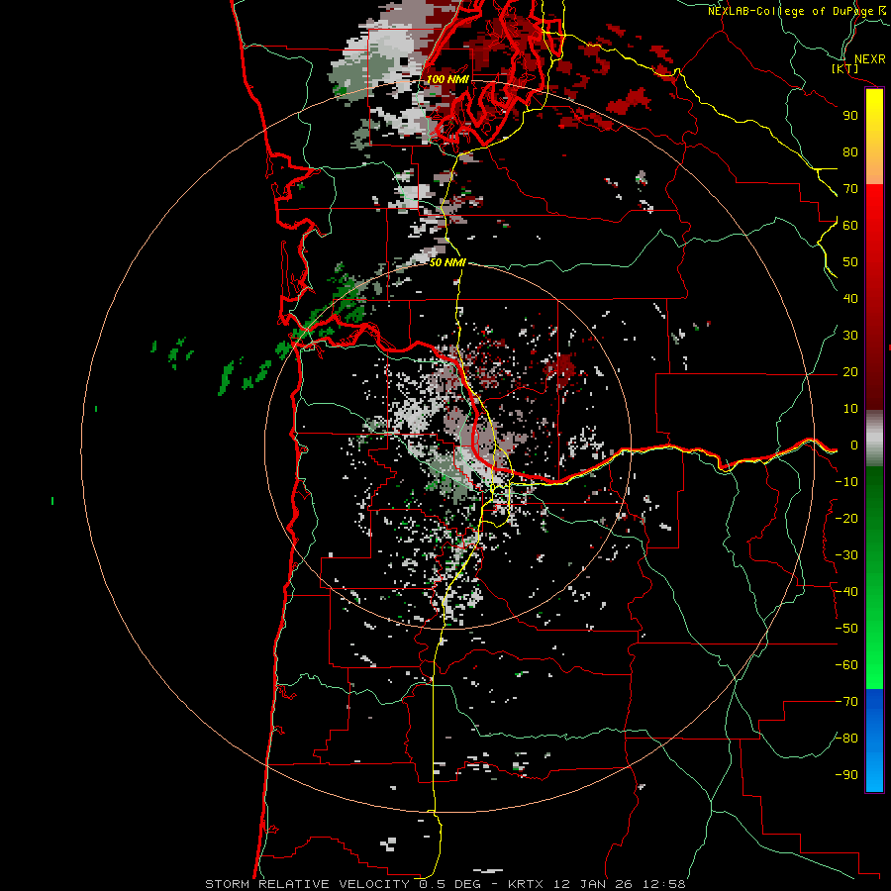Click the -60 value on the velocity scale
The image size is (891, 891).
(x=846, y=665)
